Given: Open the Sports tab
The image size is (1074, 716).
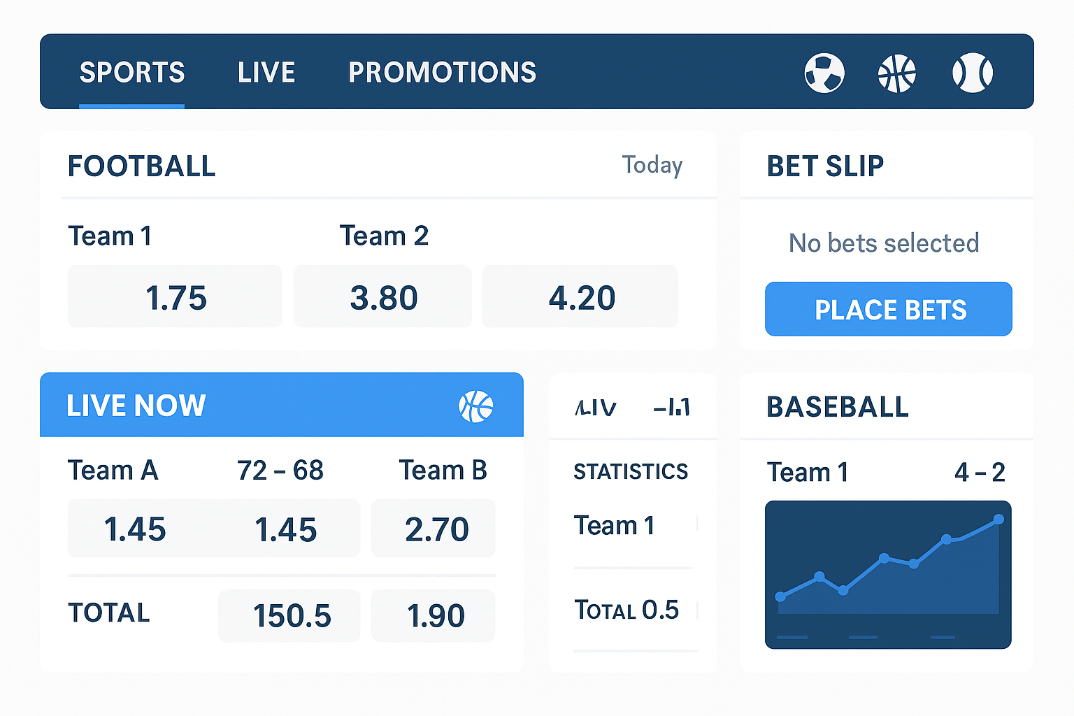Looking at the screenshot, I should [x=132, y=73].
